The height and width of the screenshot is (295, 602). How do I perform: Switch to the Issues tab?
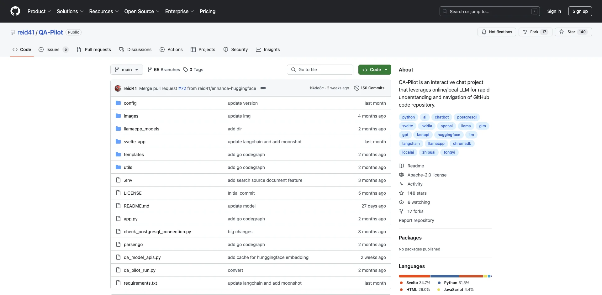coord(53,50)
